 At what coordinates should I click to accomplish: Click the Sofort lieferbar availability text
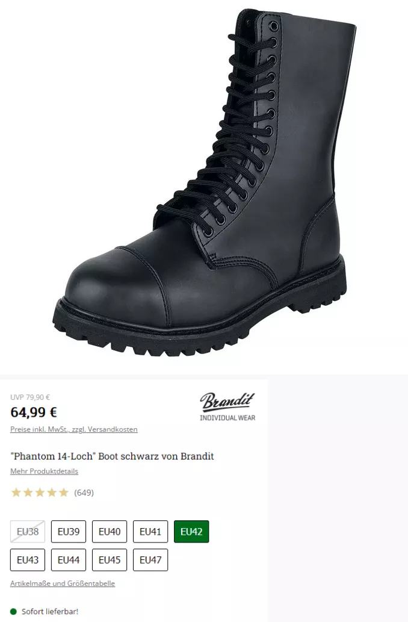(x=50, y=611)
